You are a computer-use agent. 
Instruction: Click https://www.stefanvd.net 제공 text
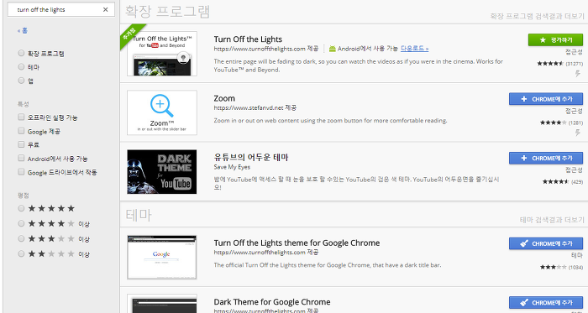pos(255,107)
